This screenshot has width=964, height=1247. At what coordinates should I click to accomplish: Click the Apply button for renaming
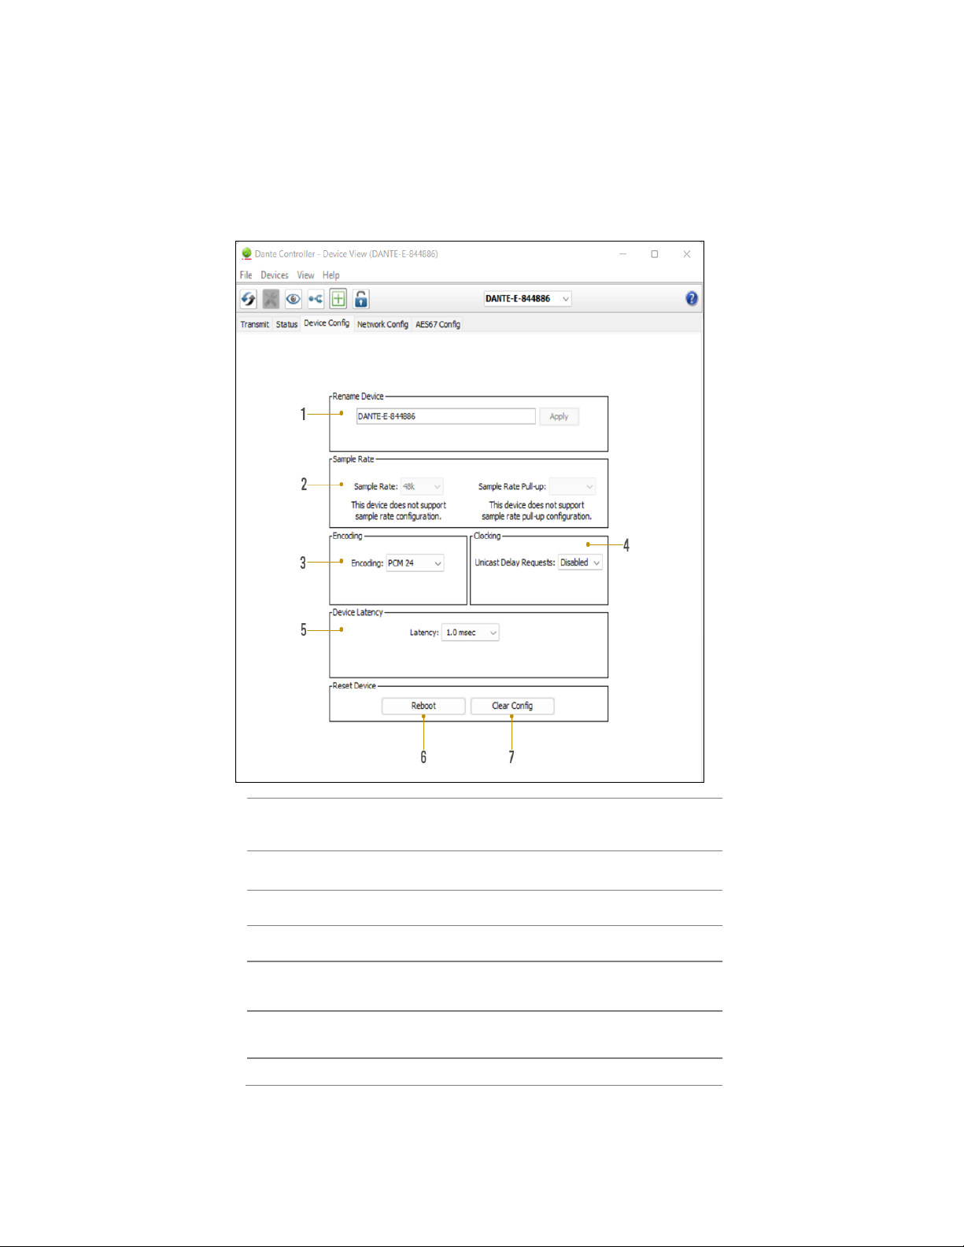tap(559, 417)
